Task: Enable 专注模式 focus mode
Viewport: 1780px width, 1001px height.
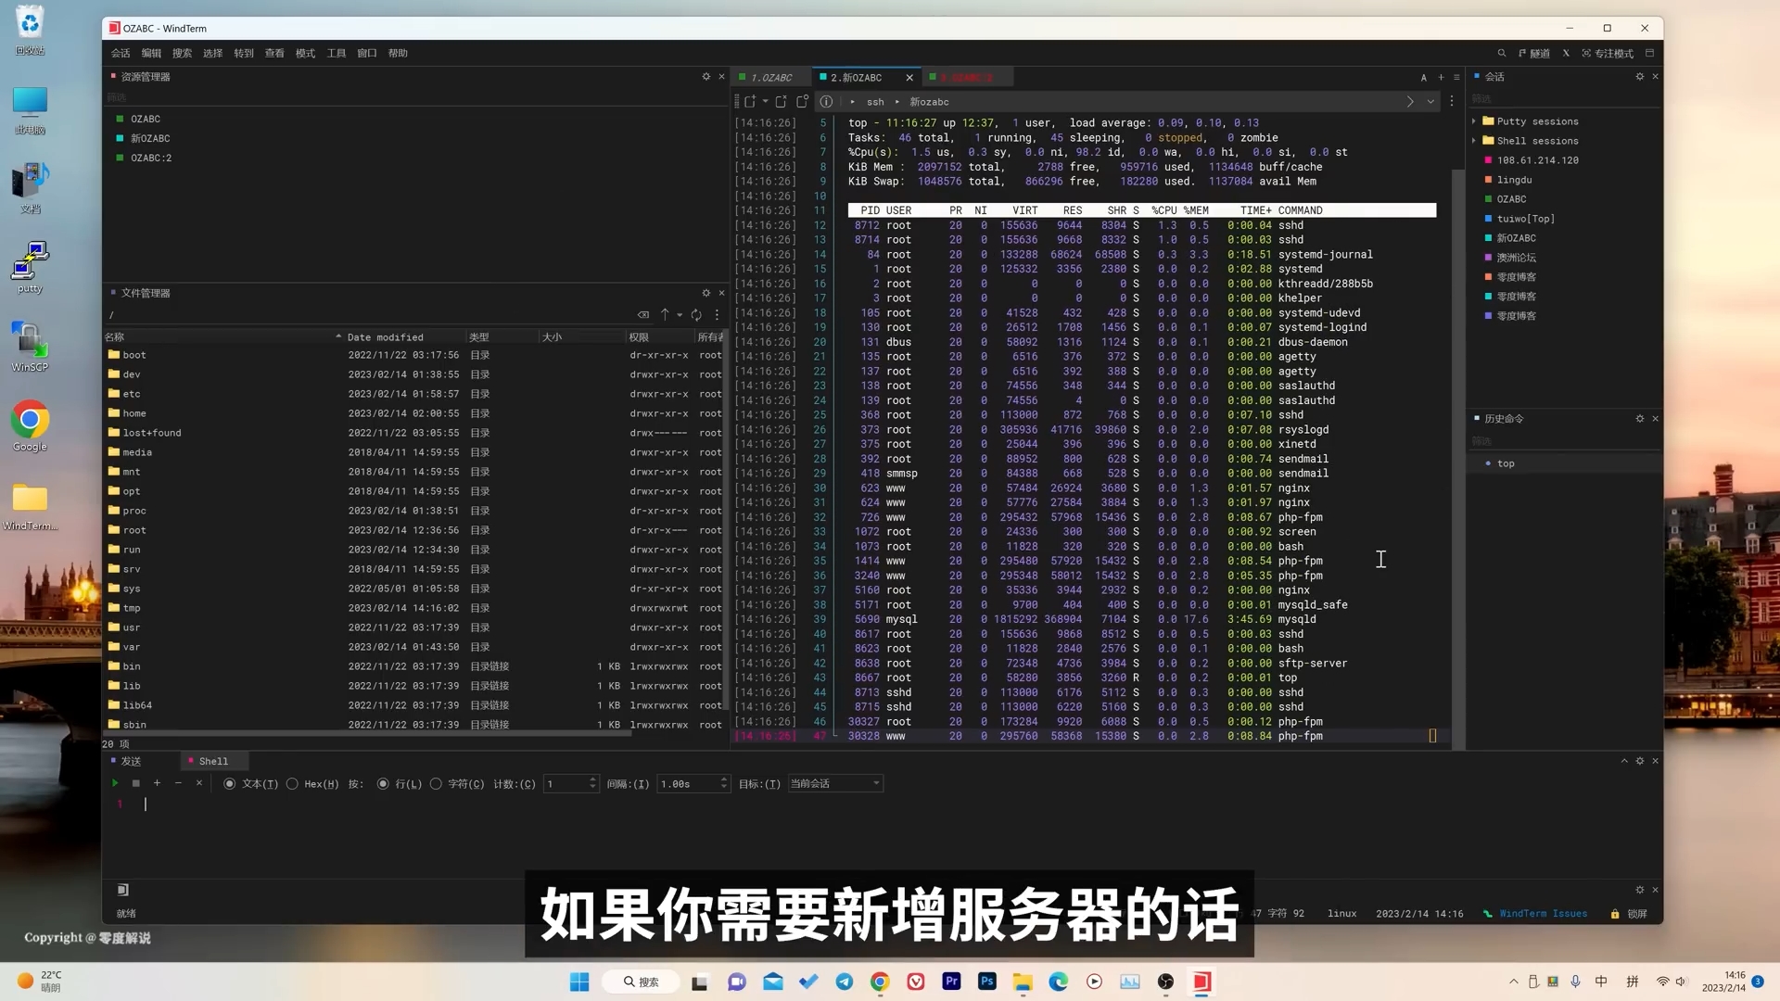Action: pos(1608,53)
